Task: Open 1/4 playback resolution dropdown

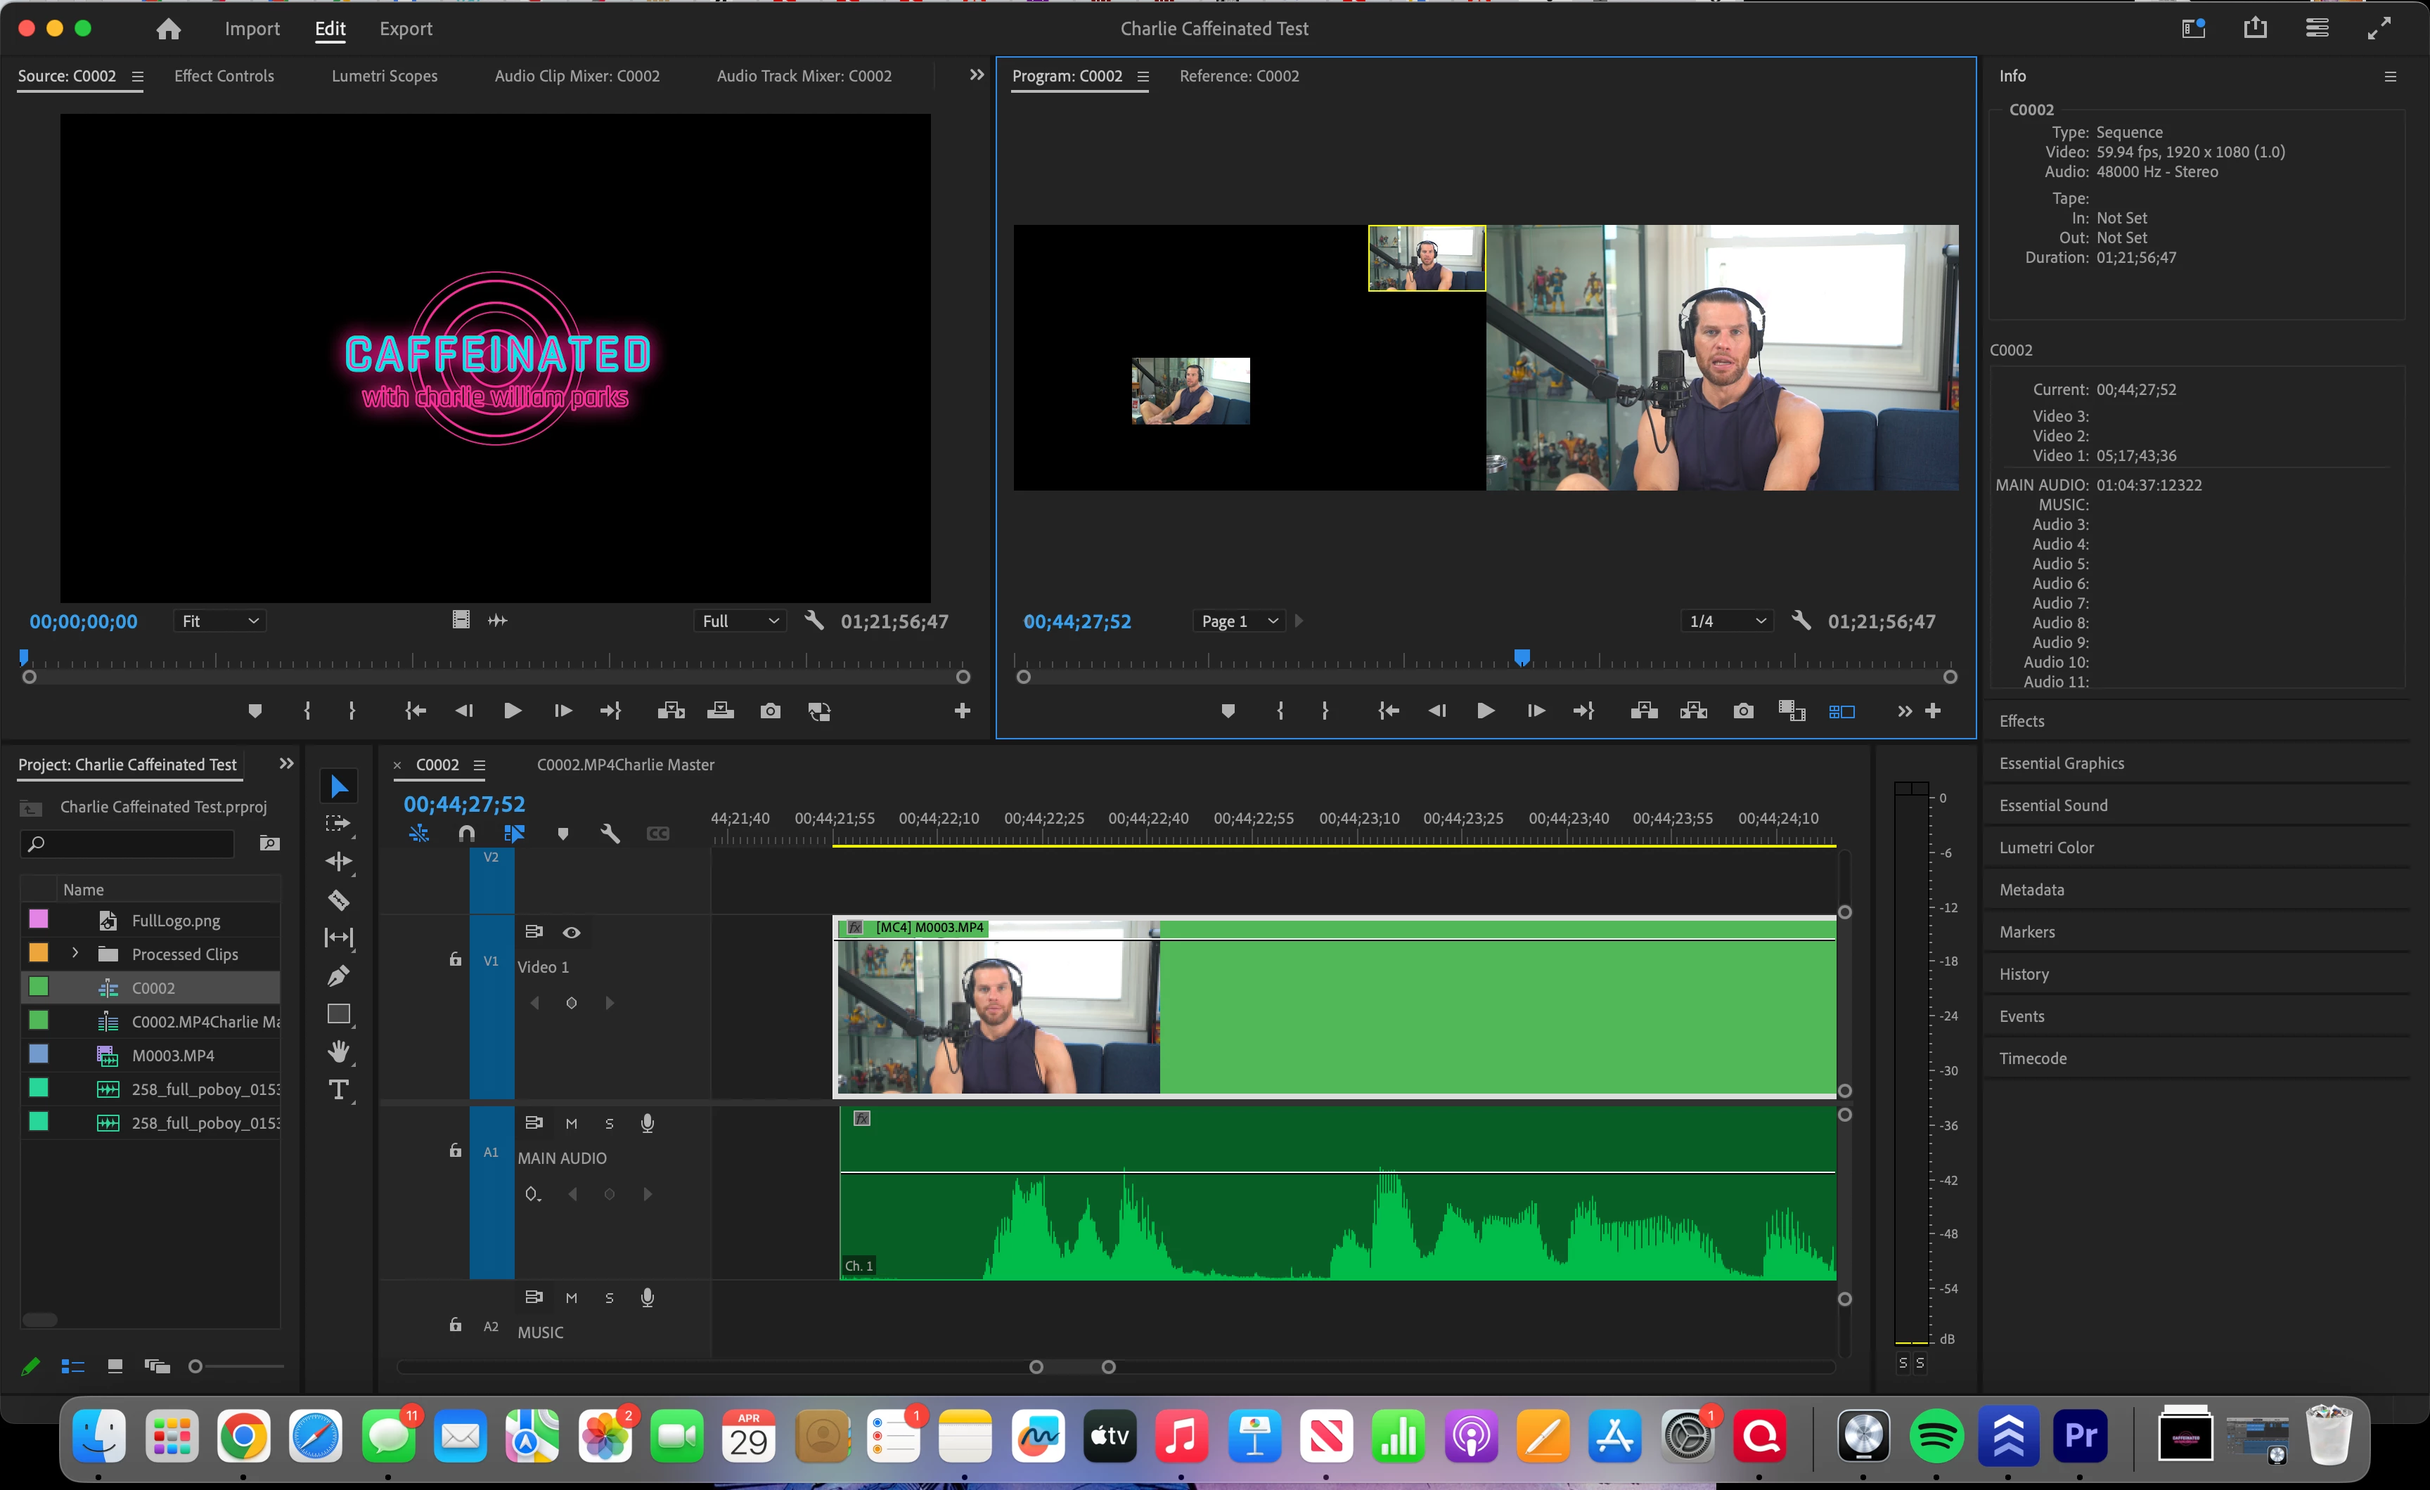Action: (1726, 621)
